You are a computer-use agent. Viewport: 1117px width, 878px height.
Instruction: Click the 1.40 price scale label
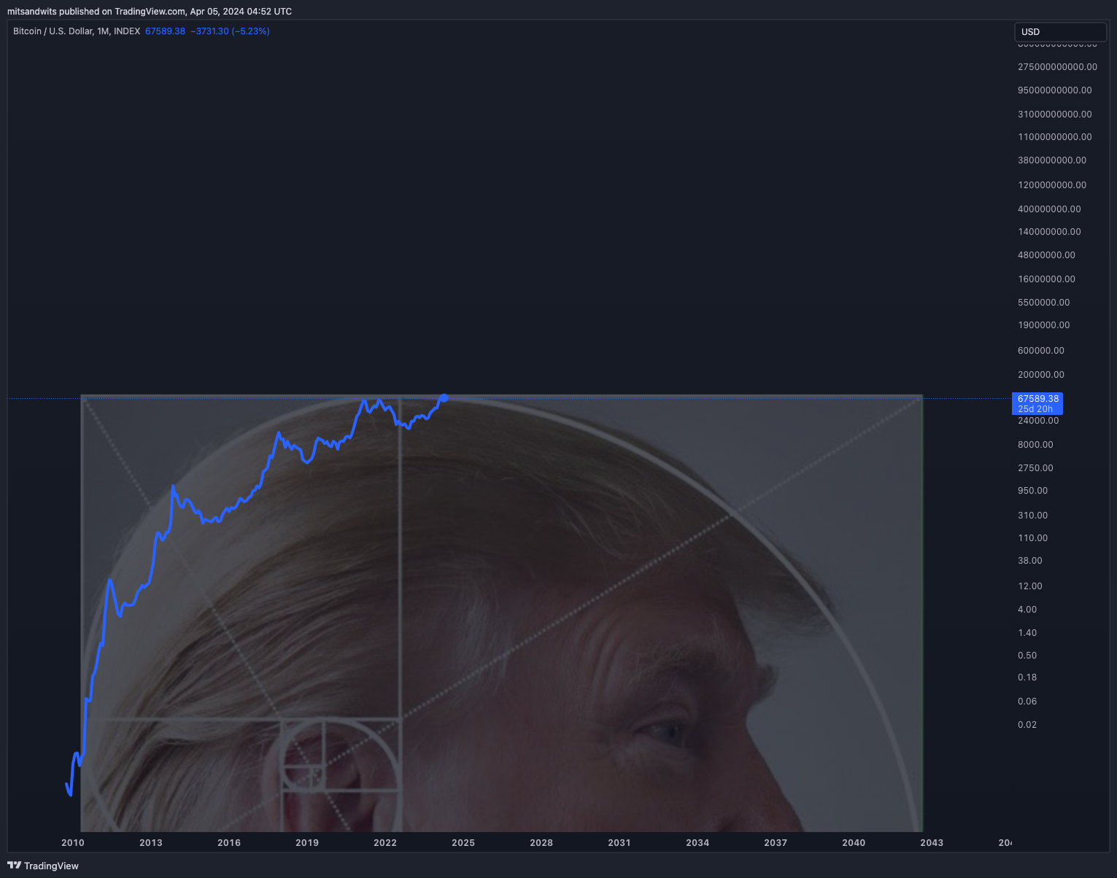click(x=1027, y=632)
